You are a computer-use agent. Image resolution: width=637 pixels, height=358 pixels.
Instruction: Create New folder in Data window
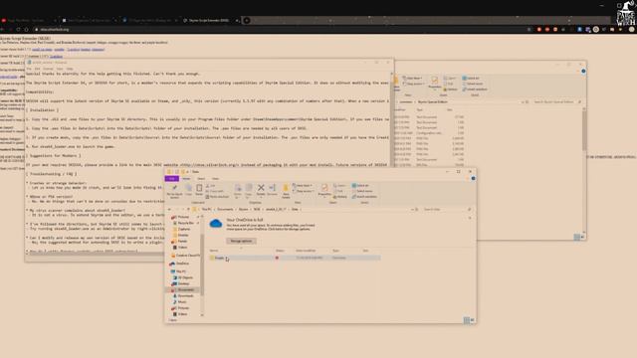pos(286,191)
